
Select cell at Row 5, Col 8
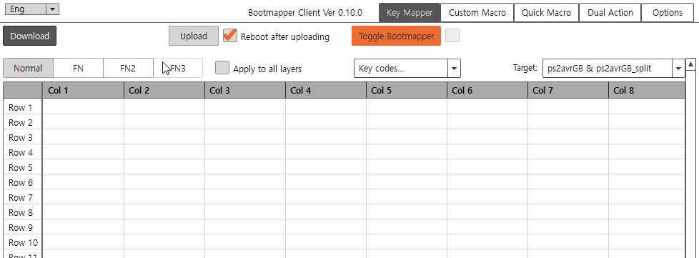click(646, 167)
